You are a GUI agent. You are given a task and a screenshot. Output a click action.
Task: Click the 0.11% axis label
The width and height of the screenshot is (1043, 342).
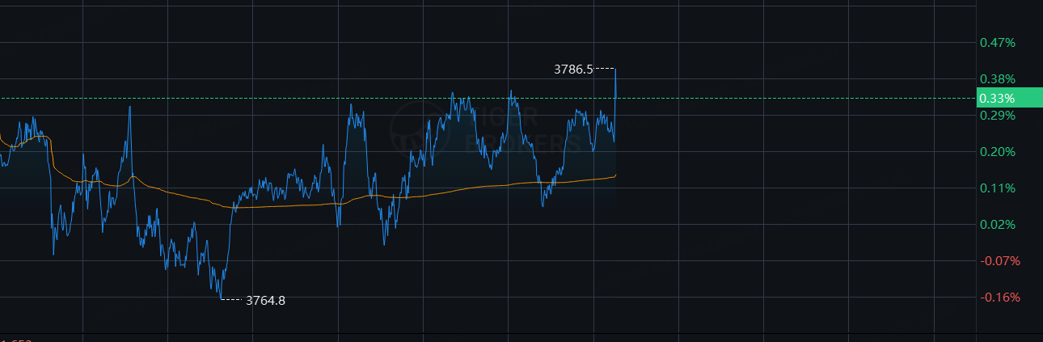click(997, 188)
